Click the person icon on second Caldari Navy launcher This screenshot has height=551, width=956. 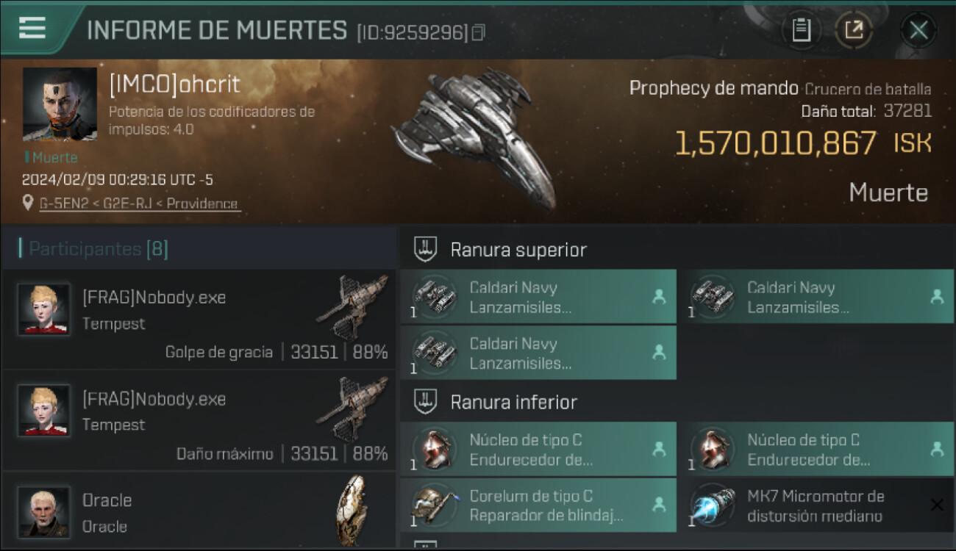tap(937, 297)
